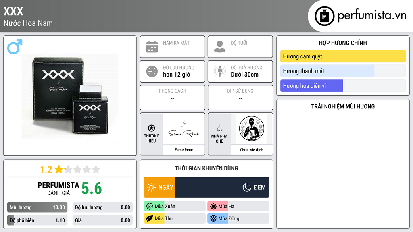This screenshot has height=232, width=413.
Task: Click the clock icon beside Độ lưu hương
Action: (x=152, y=71)
